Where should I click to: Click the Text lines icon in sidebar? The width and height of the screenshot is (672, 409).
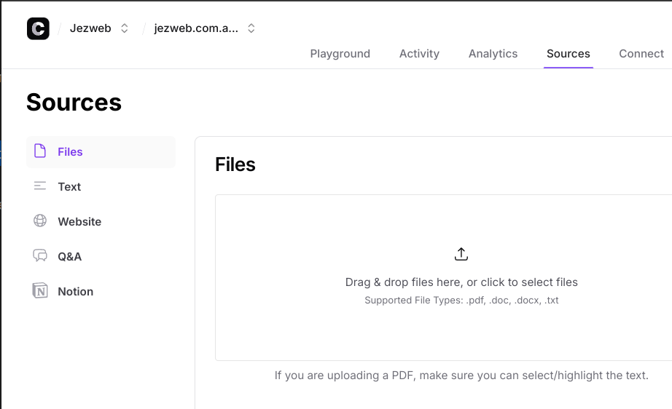pyautogui.click(x=40, y=186)
